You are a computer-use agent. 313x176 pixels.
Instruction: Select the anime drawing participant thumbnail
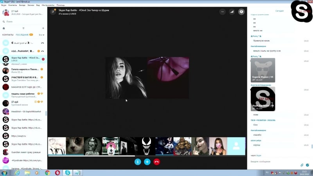(57, 146)
